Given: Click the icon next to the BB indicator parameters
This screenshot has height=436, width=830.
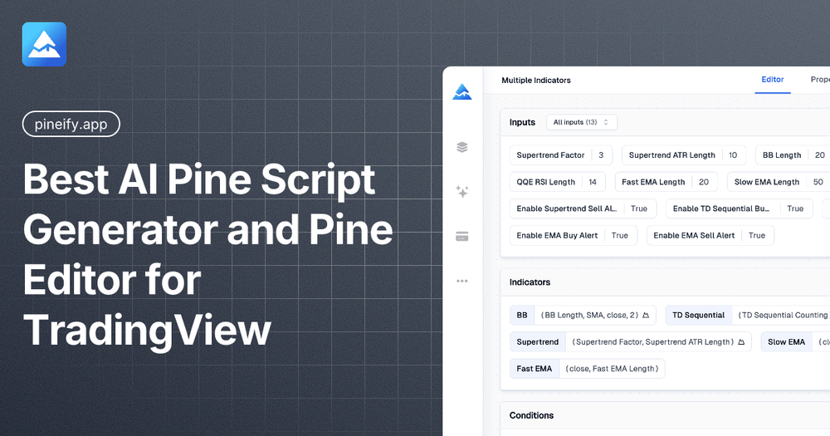Looking at the screenshot, I should 646,316.
